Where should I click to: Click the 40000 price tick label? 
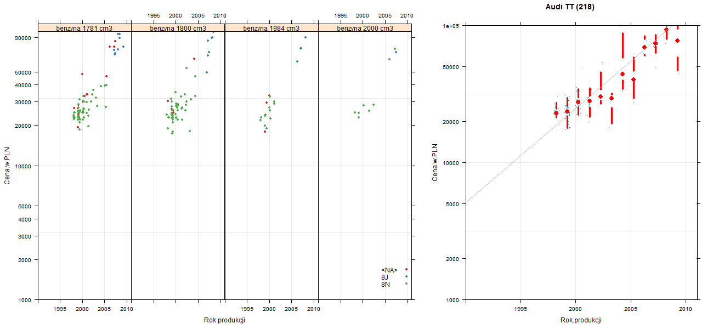25,85
